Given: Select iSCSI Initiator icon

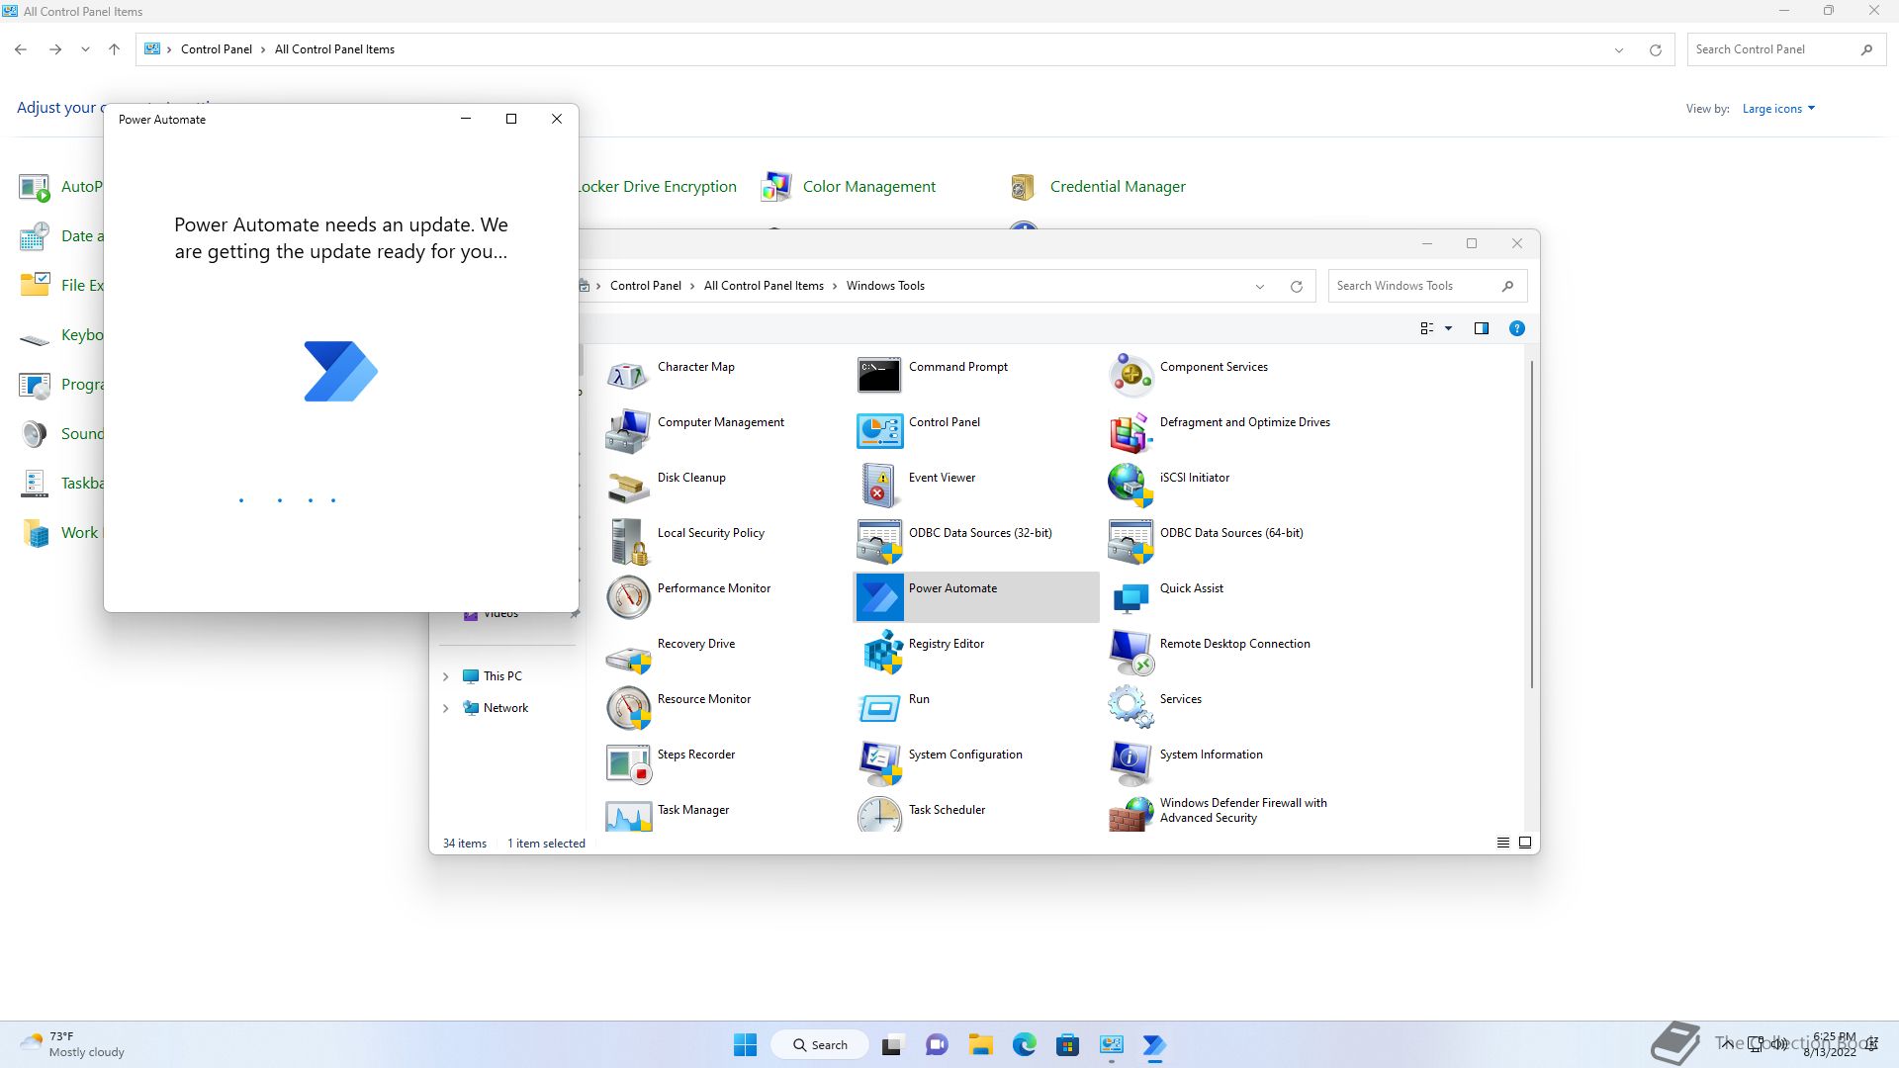Looking at the screenshot, I should [x=1130, y=486].
